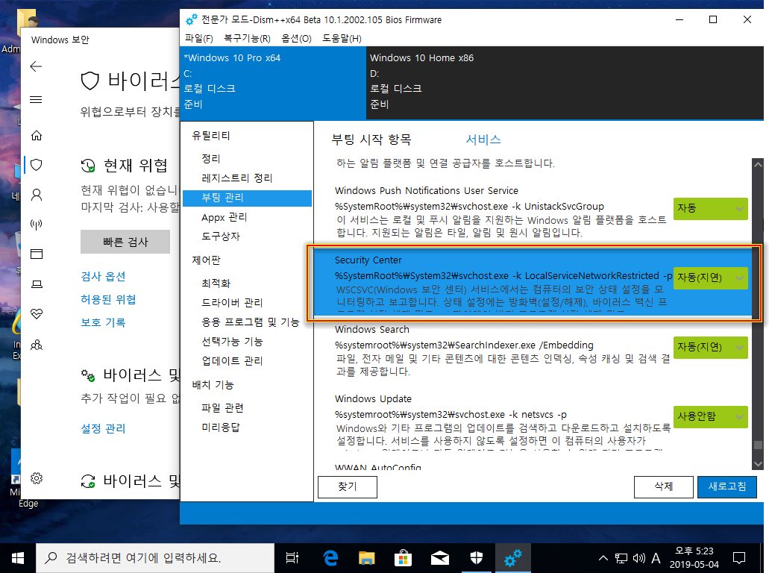The image size is (769, 573).
Task: Open 파일(F) menu
Action: pos(198,38)
